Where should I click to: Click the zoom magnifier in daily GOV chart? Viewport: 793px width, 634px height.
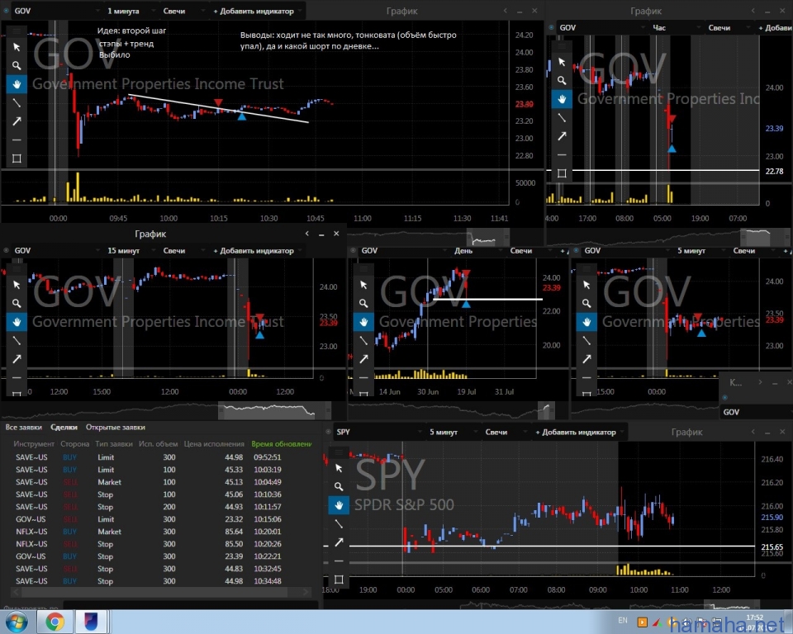[x=364, y=303]
